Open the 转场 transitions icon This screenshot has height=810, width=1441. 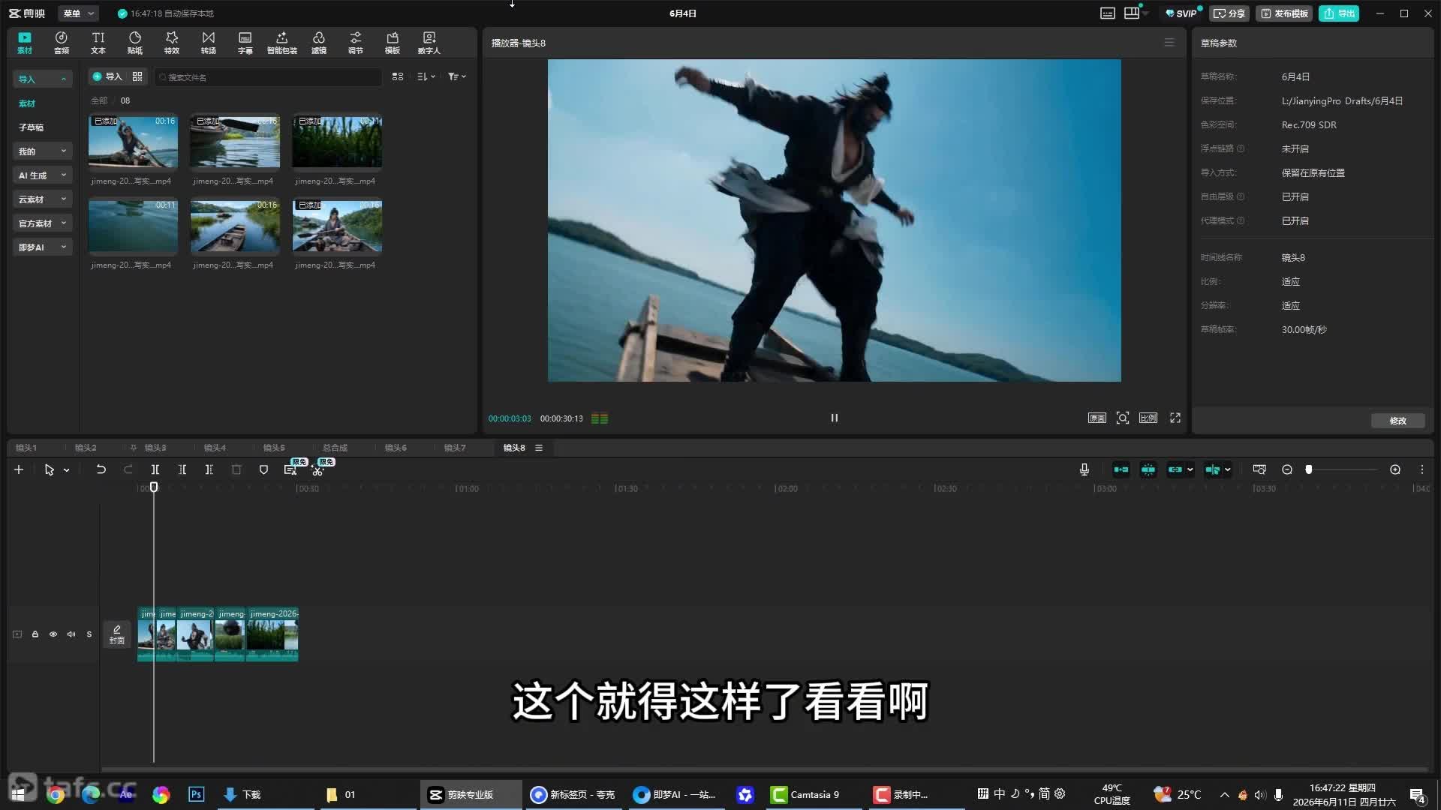(209, 42)
